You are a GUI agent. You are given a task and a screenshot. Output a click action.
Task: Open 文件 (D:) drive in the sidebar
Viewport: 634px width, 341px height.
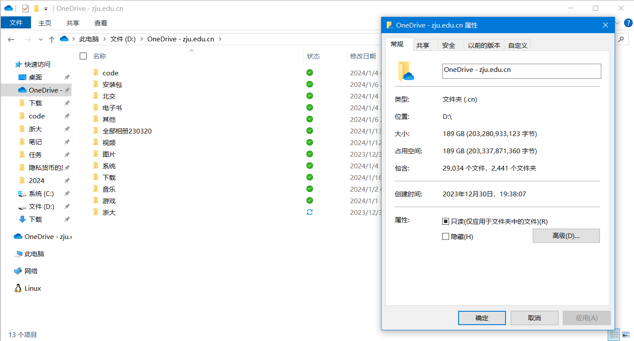[41, 206]
